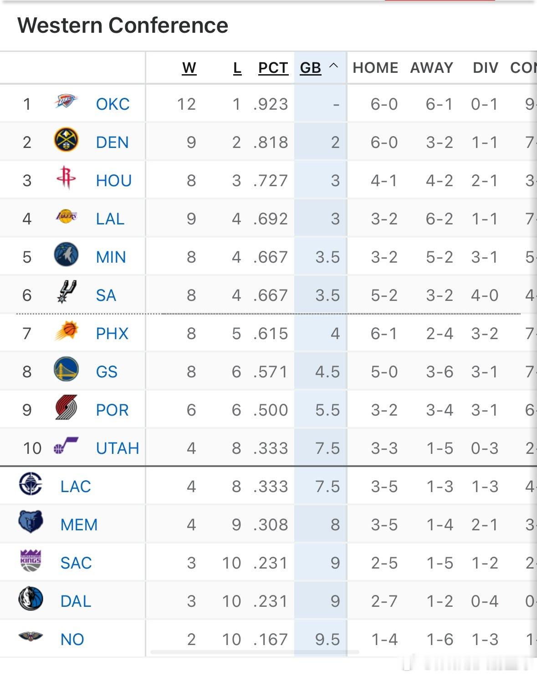The width and height of the screenshot is (537, 676).
Task: Click the Houston Rockets logo icon
Action: point(66,178)
